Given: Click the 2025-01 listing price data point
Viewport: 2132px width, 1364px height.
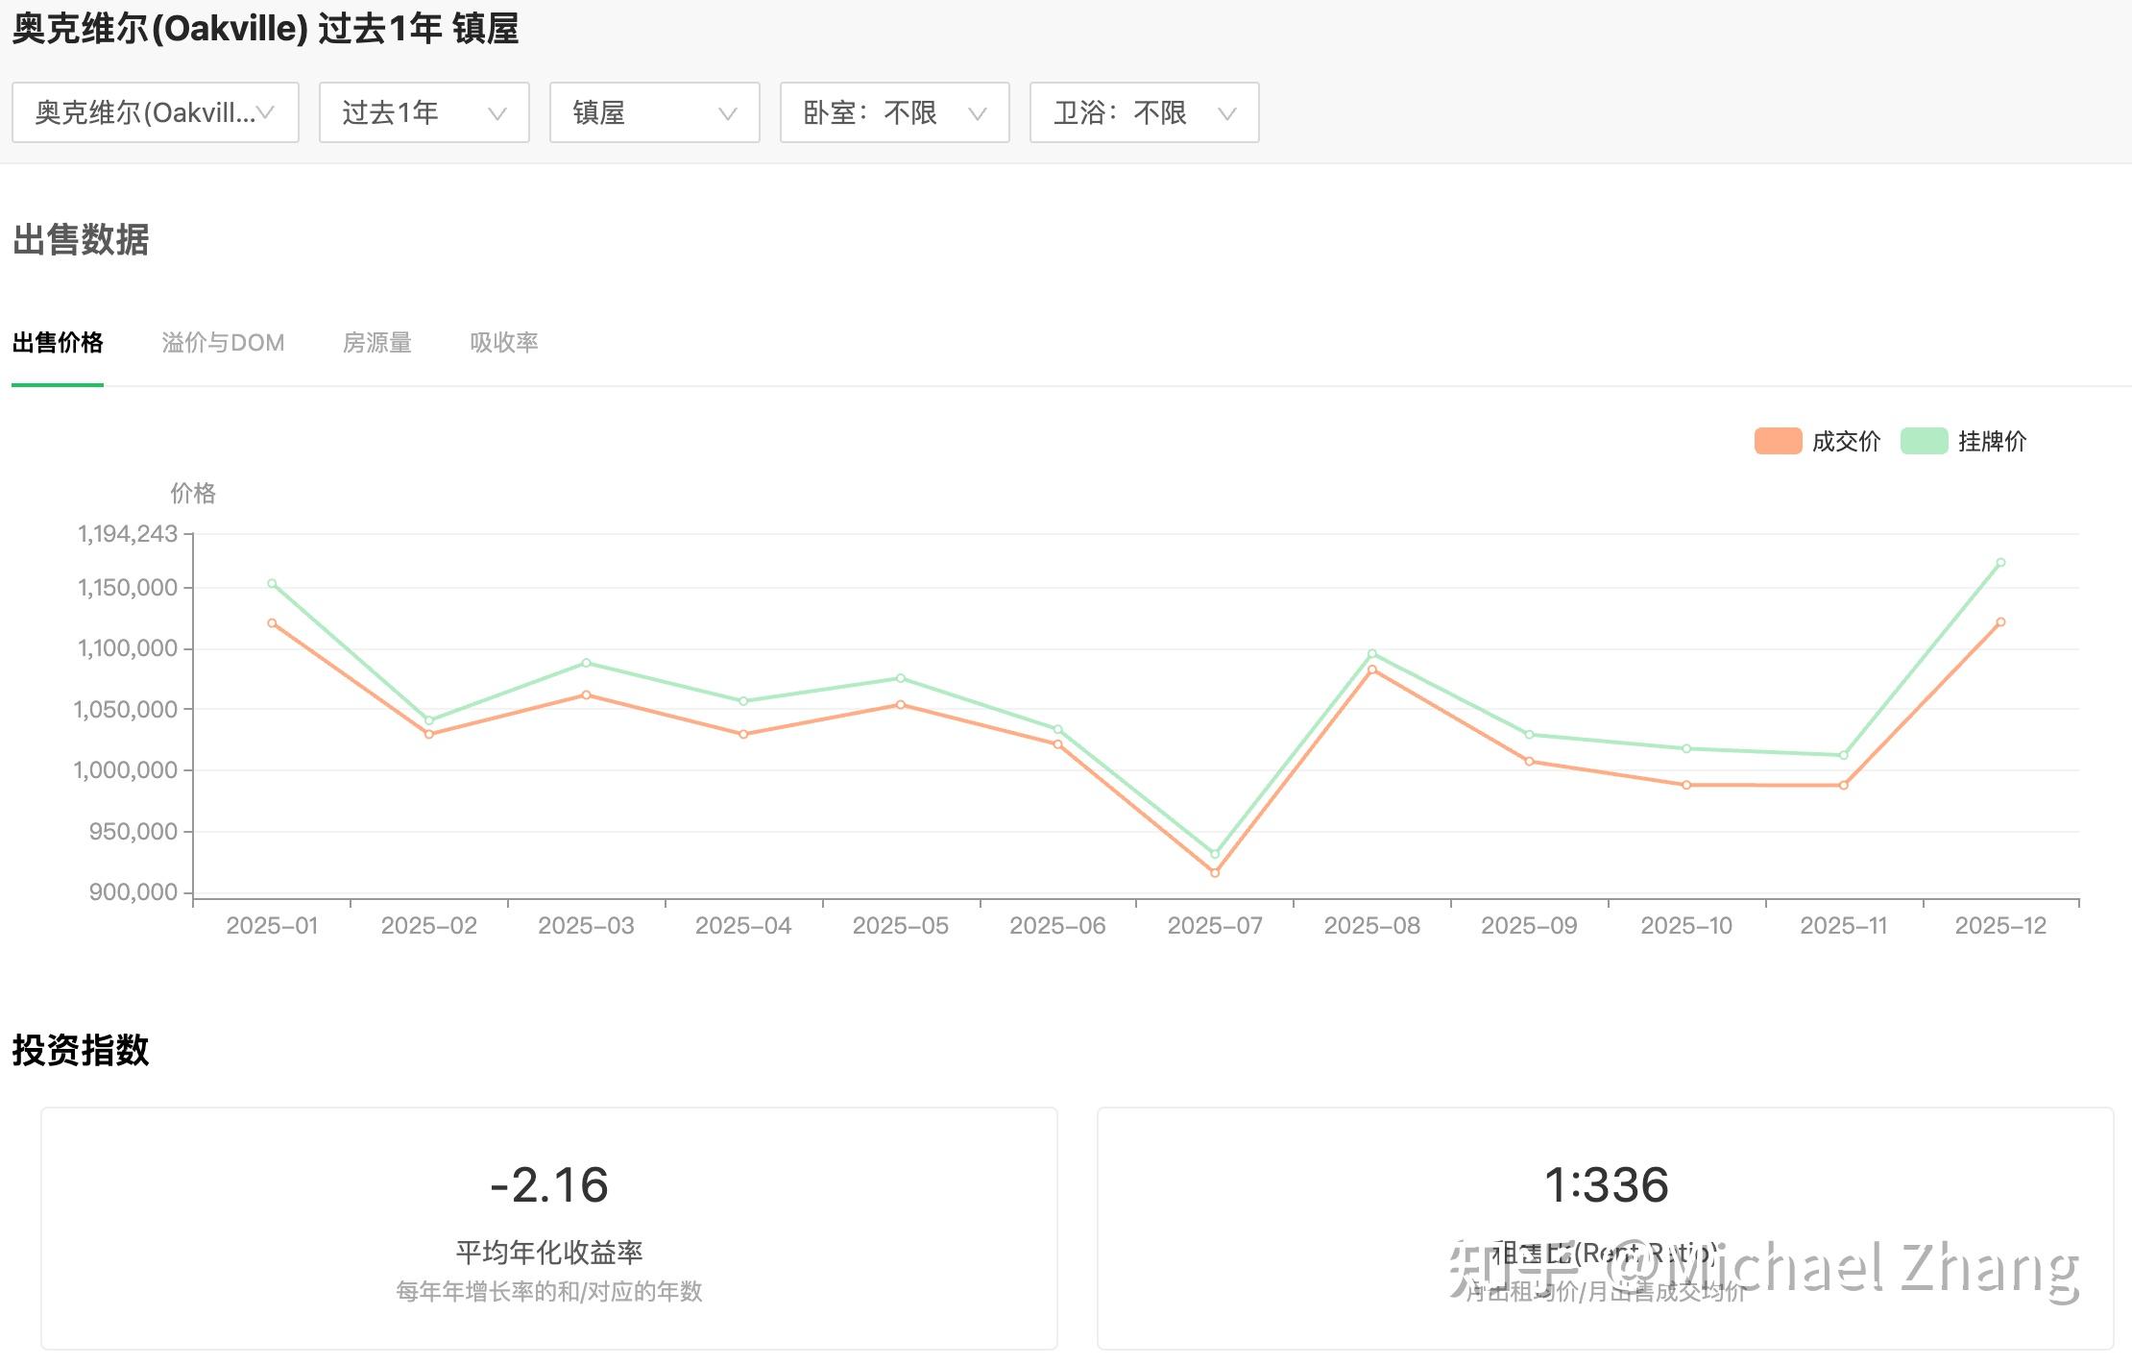Looking at the screenshot, I should pyautogui.click(x=272, y=583).
